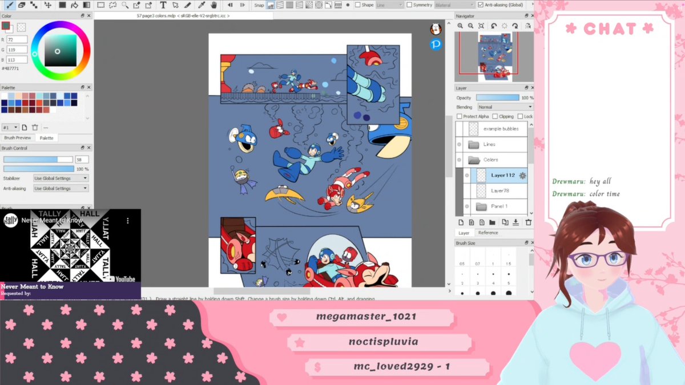This screenshot has height=385, width=685.
Task: Merge layer down icon
Action: click(x=515, y=222)
